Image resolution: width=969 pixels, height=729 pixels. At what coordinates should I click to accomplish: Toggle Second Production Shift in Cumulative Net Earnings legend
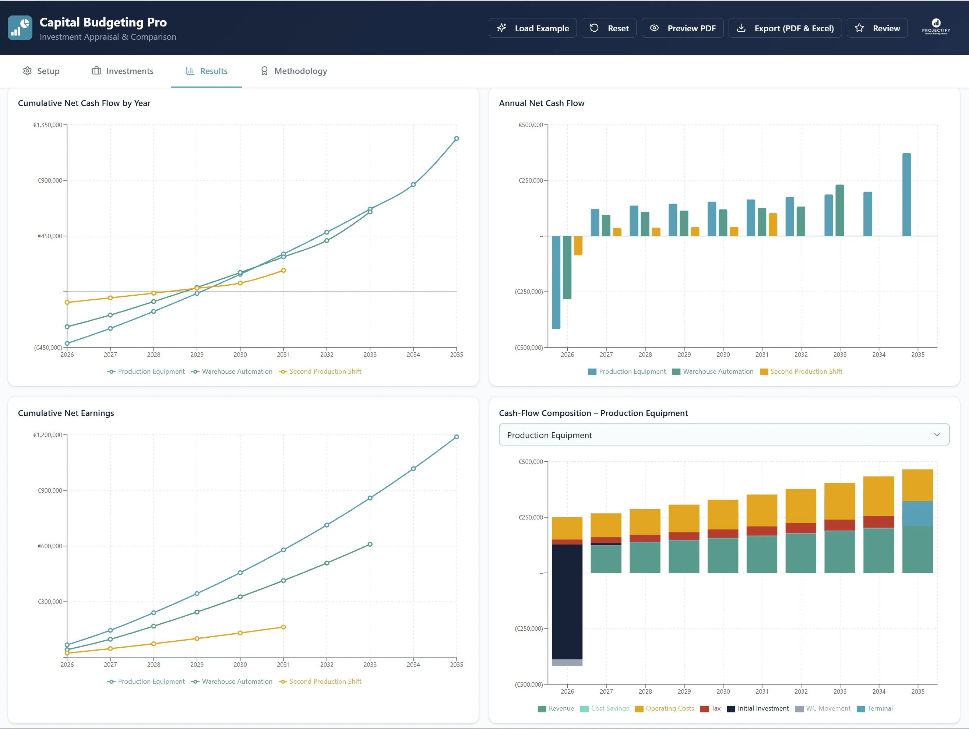[320, 682]
